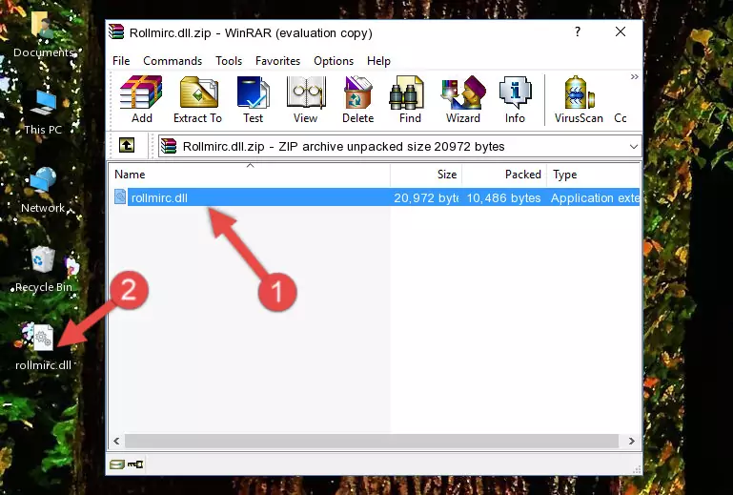Select the Documents desktop icon
This screenshot has height=495, width=733.
pyautogui.click(x=43, y=33)
